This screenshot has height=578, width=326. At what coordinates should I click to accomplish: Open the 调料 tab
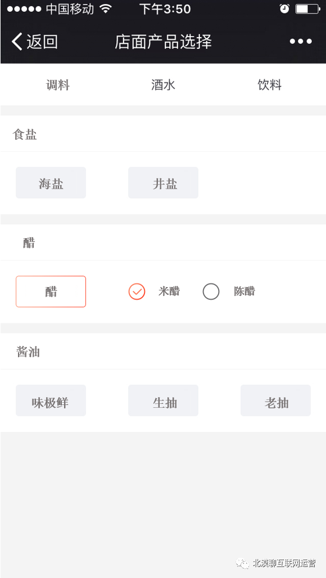[x=58, y=84]
